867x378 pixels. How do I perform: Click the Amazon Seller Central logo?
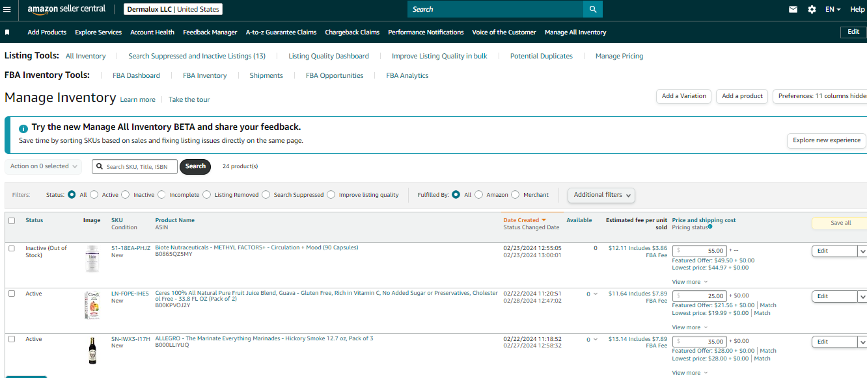pos(66,9)
